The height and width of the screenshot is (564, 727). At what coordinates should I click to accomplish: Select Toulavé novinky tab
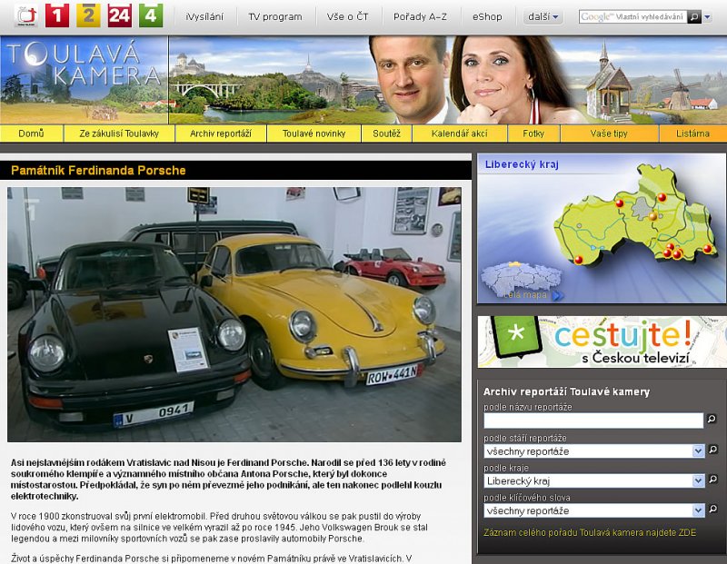(314, 134)
